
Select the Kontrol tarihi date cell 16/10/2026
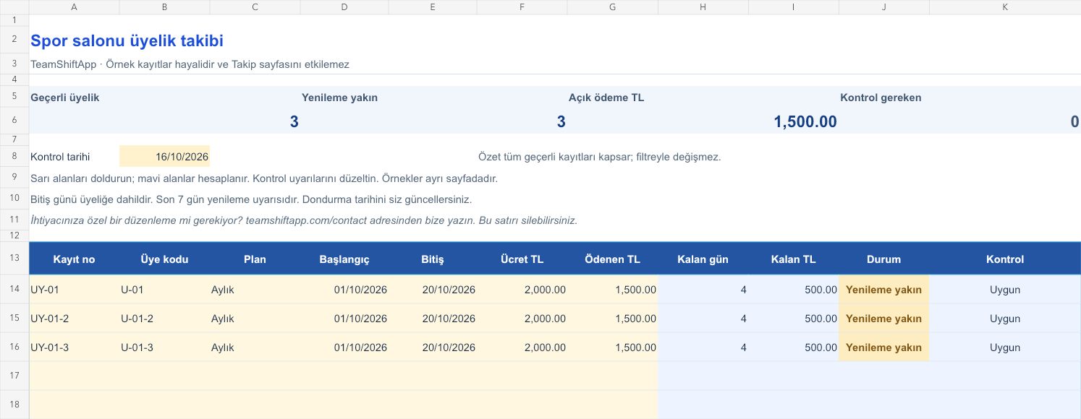tap(164, 156)
